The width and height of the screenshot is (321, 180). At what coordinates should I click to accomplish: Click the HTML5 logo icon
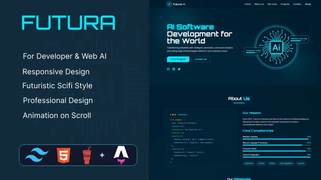[x=63, y=155]
